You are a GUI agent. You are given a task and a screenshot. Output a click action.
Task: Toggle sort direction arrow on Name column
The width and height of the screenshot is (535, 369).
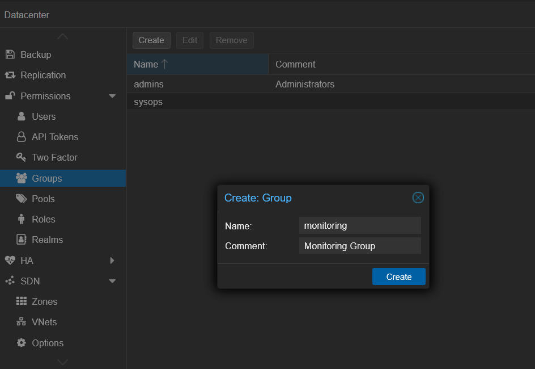click(x=164, y=64)
